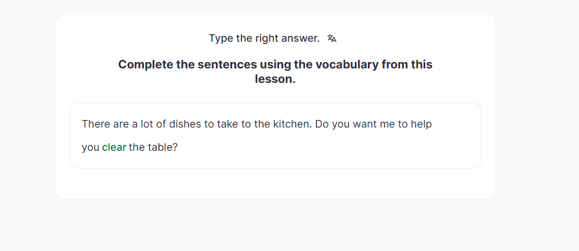The image size is (579, 251).
Task: Click the green answer word 'clear'
Action: [x=114, y=147]
